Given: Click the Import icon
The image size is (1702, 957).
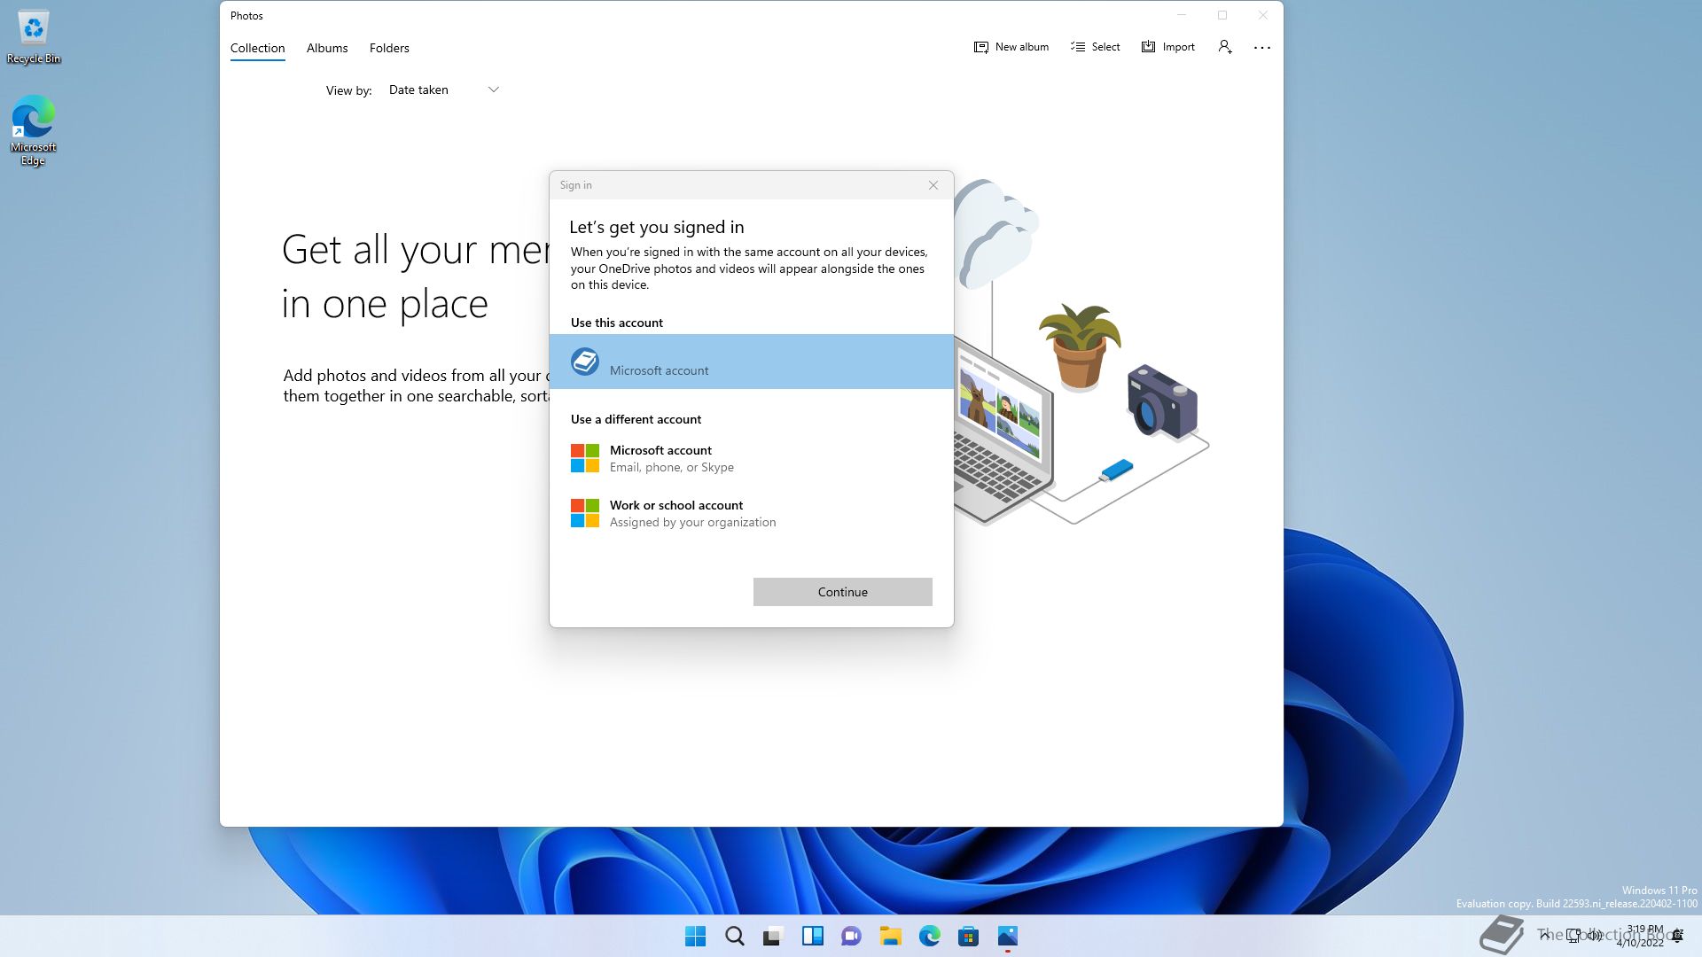Looking at the screenshot, I should pos(1149,47).
